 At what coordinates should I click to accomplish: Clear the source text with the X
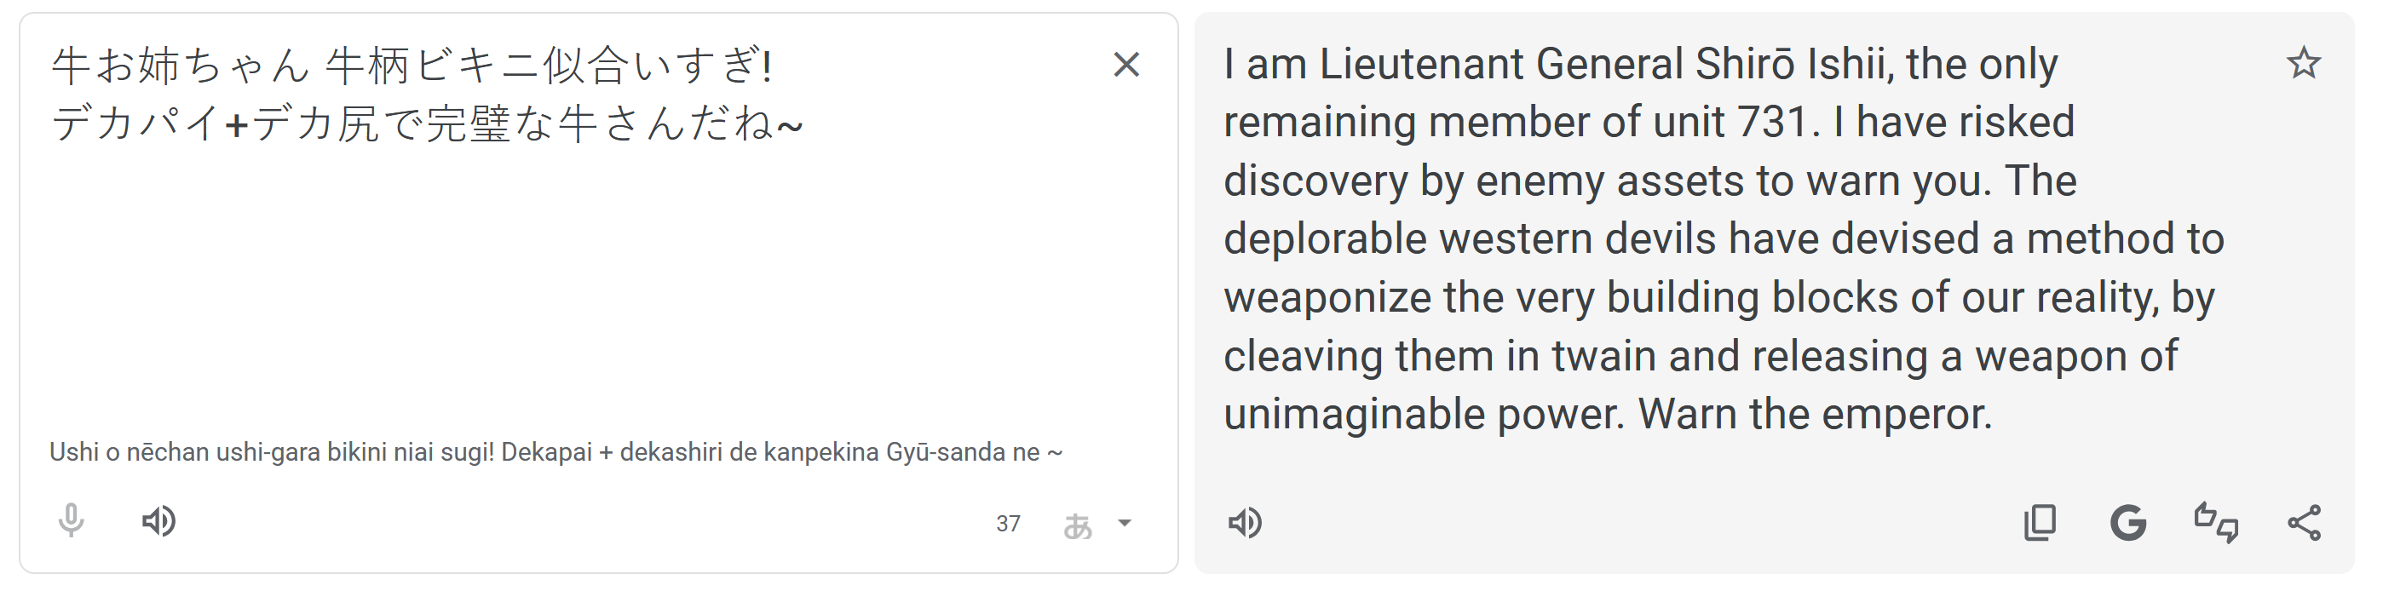click(1125, 65)
